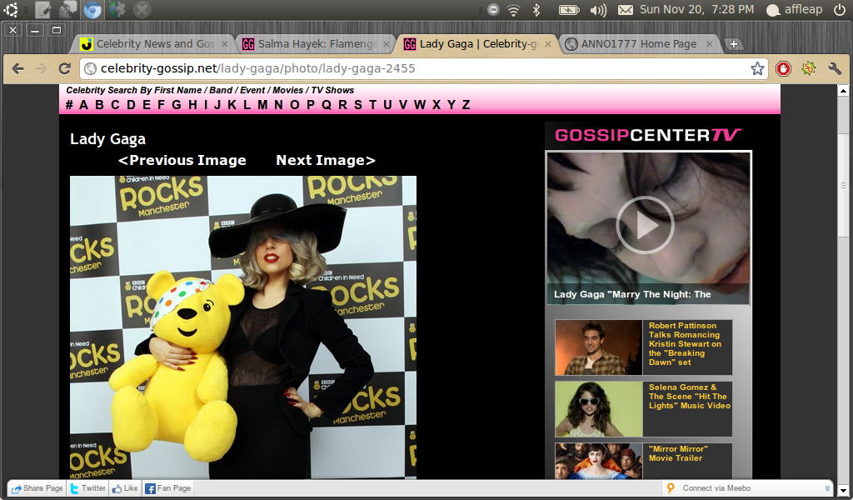Image resolution: width=853 pixels, height=500 pixels.
Task: Open the "Mirror Mirror" Movie Trailer link
Action: [678, 453]
